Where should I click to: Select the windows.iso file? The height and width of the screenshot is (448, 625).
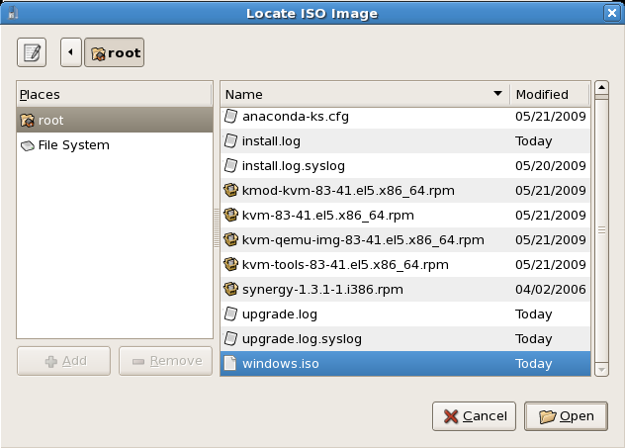click(x=405, y=364)
